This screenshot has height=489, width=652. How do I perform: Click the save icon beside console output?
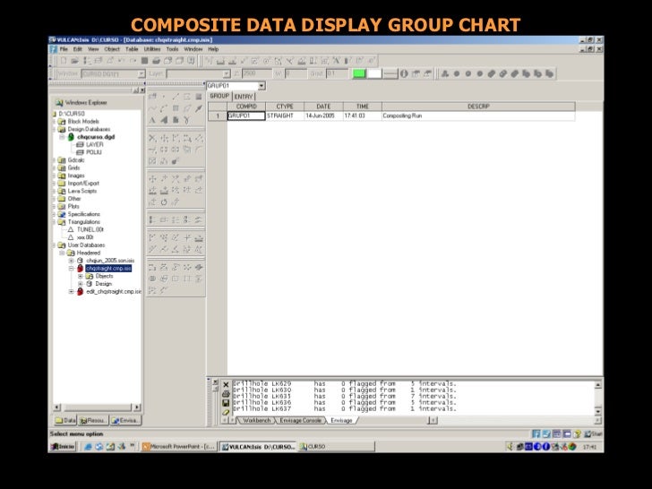click(226, 403)
